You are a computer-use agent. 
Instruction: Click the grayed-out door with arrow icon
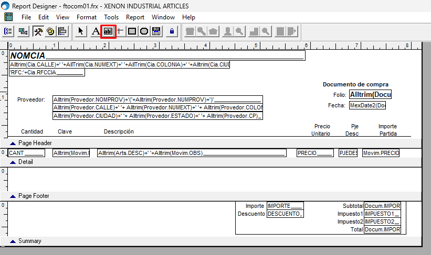click(292, 31)
